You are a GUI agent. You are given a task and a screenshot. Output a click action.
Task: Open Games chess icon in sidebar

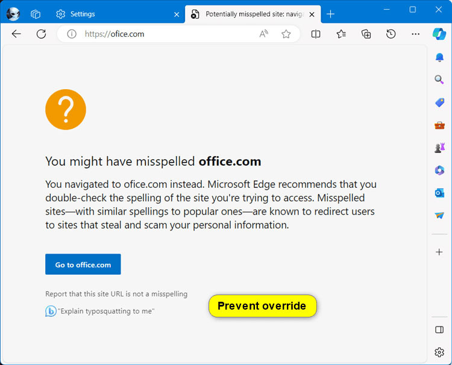[x=439, y=148]
